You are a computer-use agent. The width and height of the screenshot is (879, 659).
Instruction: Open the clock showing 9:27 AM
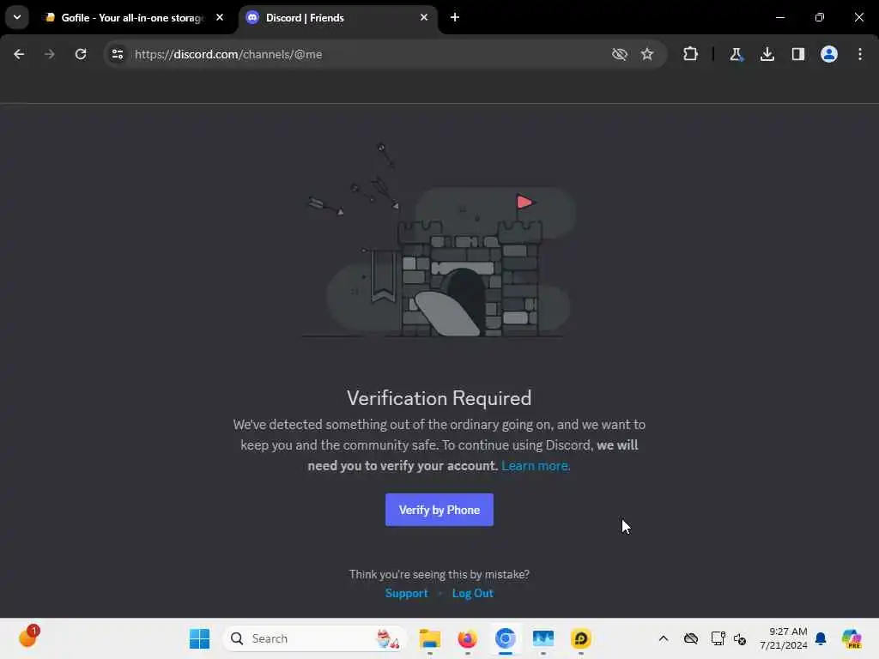pyautogui.click(x=784, y=638)
